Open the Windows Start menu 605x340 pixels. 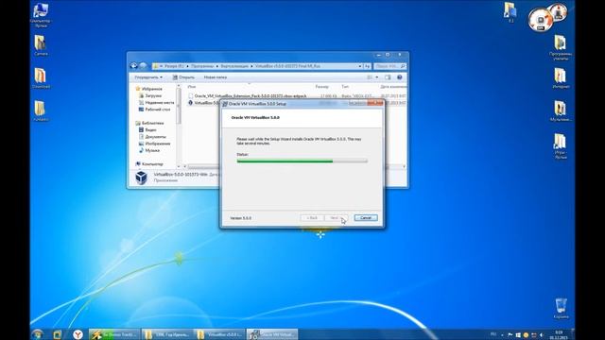pos(38,334)
